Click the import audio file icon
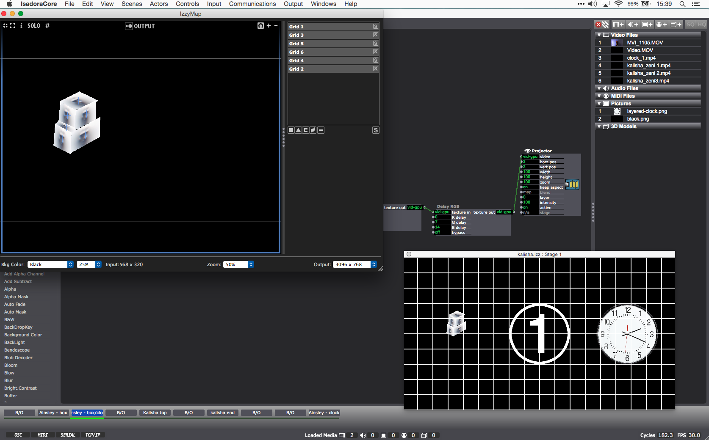The width and height of the screenshot is (709, 440). click(633, 25)
